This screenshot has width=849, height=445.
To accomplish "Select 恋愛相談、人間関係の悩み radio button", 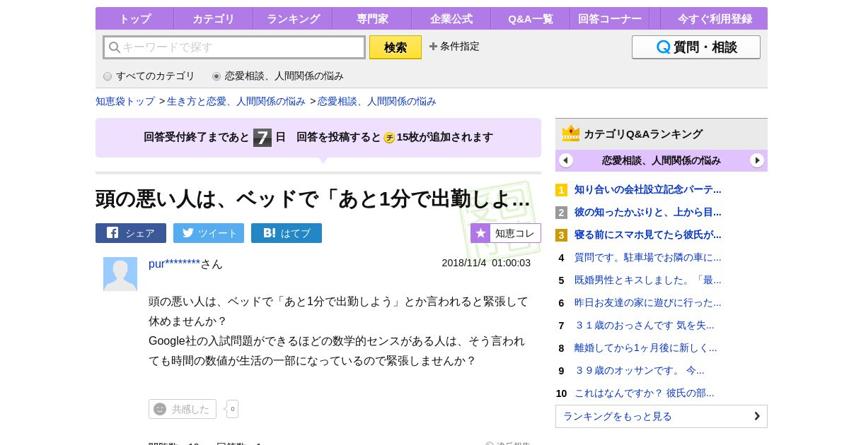I will (x=216, y=76).
